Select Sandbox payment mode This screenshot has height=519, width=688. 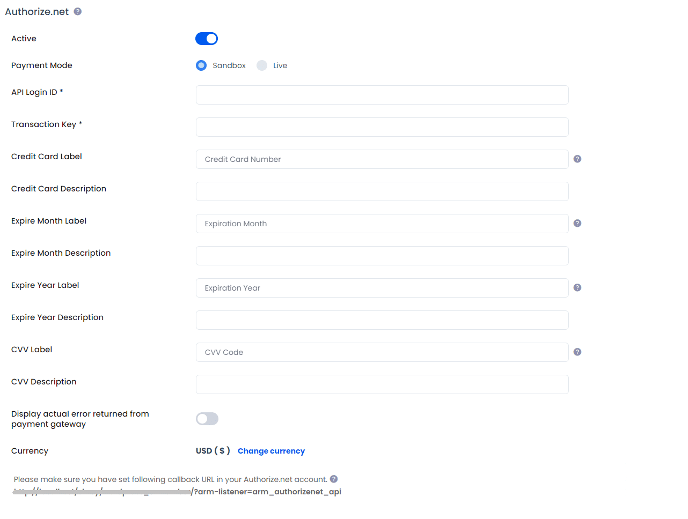201,65
